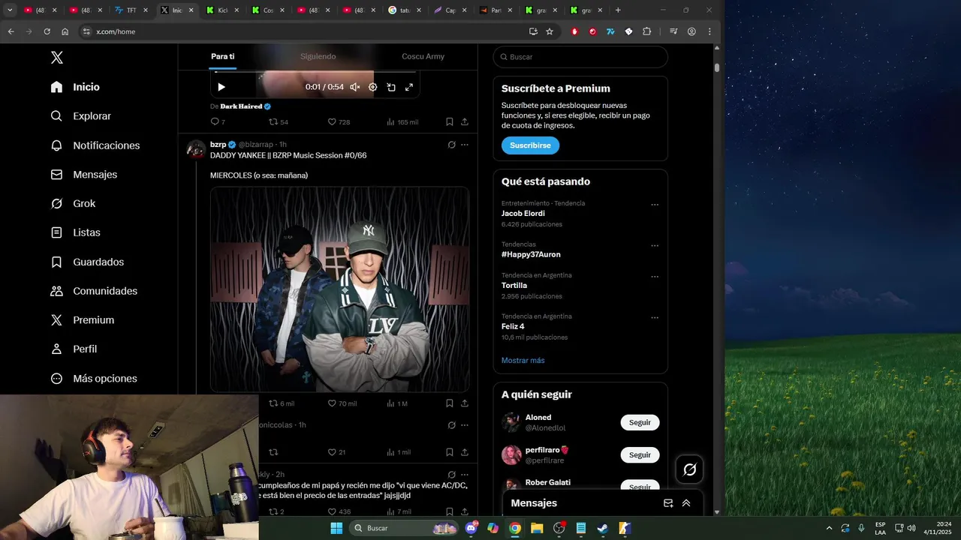This screenshot has width=961, height=540.
Task: Open Explorar in the sidebar
Action: tap(80, 116)
